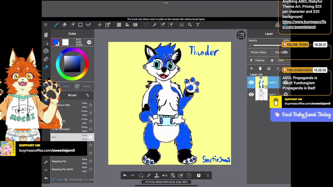The height and width of the screenshot is (187, 333).
Task: Select the Pen brush row
Action: 72,137
